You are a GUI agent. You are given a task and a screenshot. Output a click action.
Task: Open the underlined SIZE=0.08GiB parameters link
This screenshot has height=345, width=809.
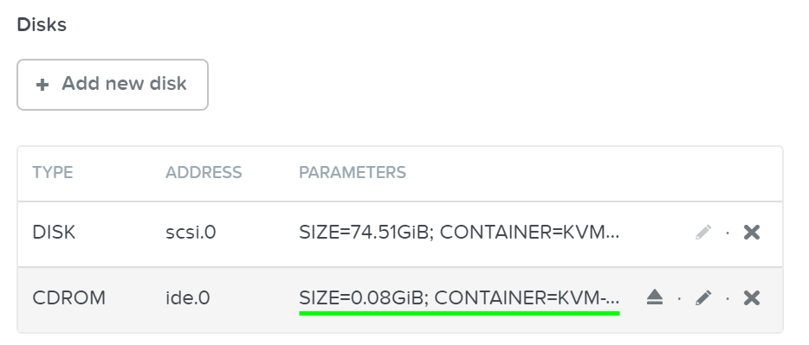(x=459, y=298)
